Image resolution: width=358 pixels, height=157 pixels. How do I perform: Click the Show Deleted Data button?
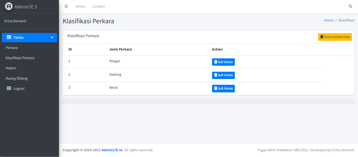335,37
